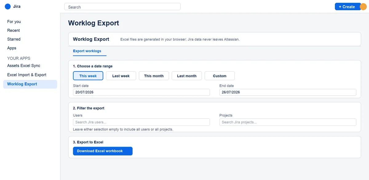This screenshot has width=369, height=180.
Task: Click the '1. Choose a date range' heading
Action: click(x=93, y=66)
